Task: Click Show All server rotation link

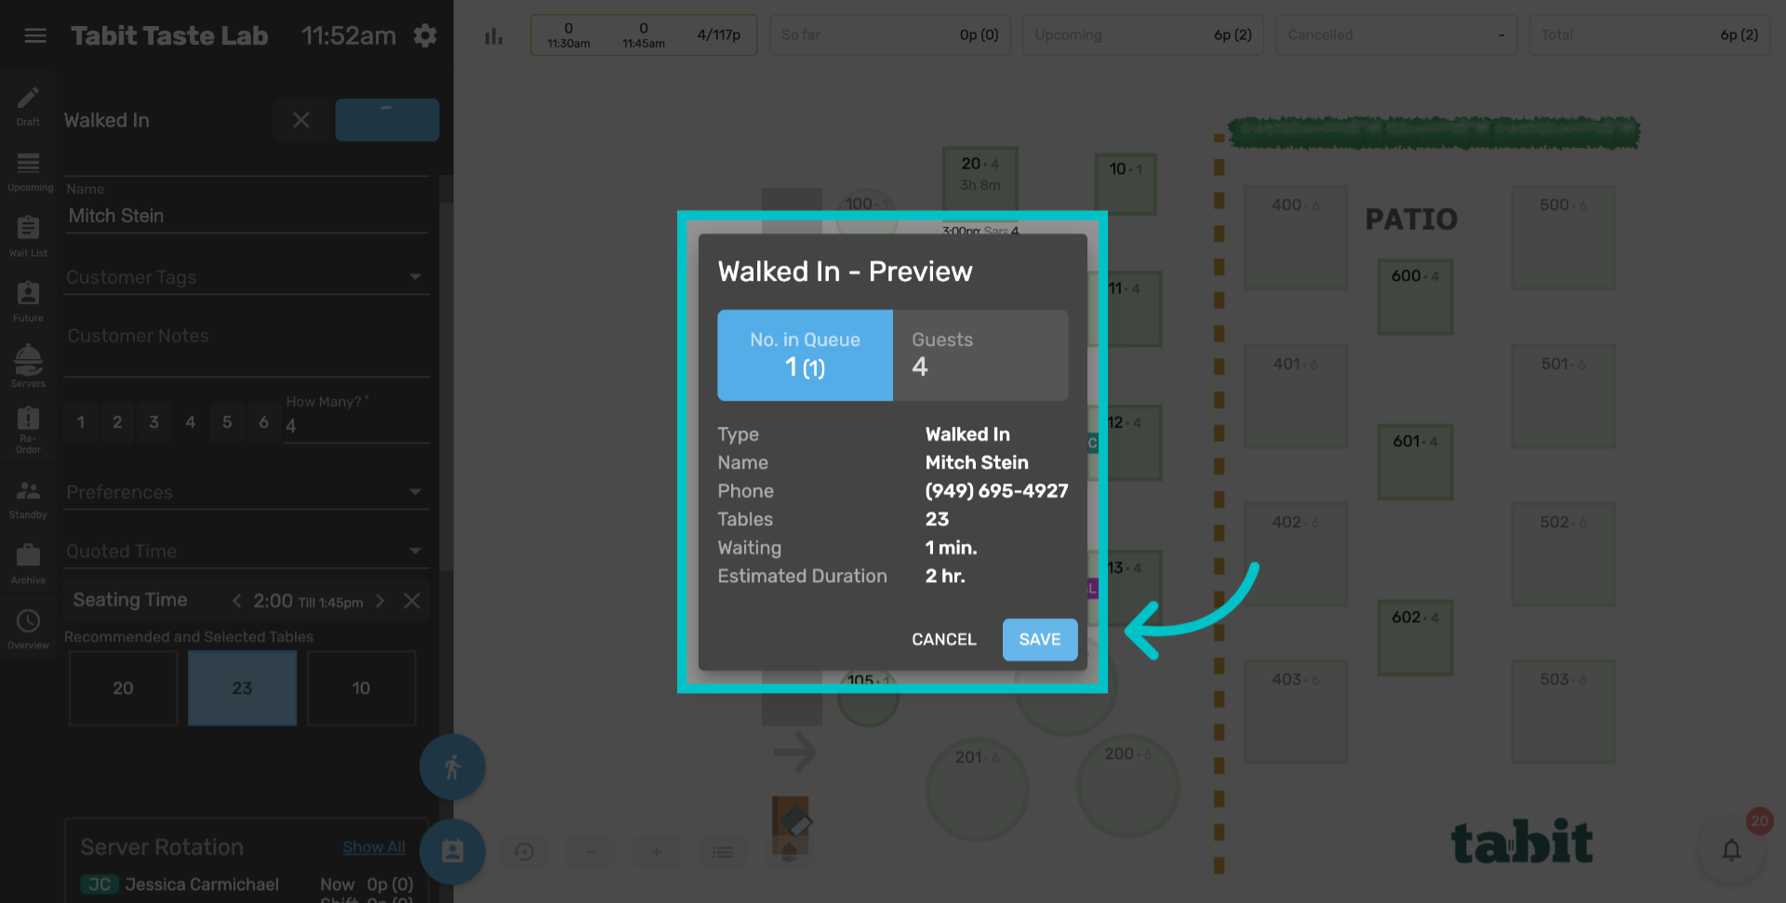Action: pyautogui.click(x=374, y=846)
